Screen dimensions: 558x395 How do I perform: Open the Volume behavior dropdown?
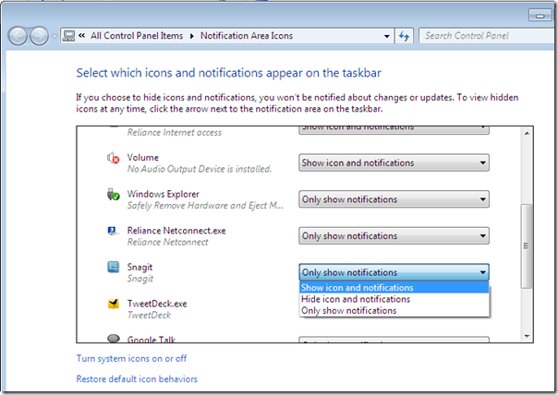tap(394, 162)
